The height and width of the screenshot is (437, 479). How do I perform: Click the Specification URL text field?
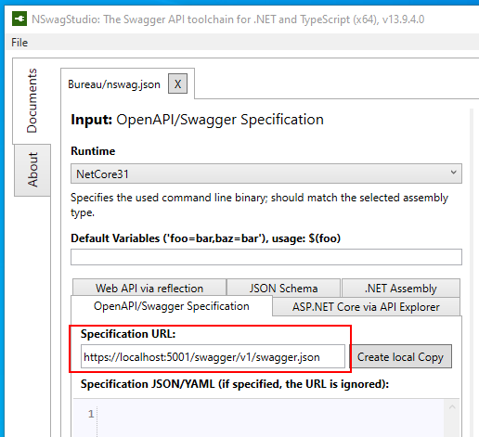(x=213, y=356)
